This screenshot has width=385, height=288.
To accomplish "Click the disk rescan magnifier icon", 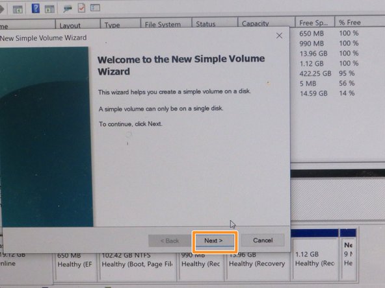I will click(68, 9).
